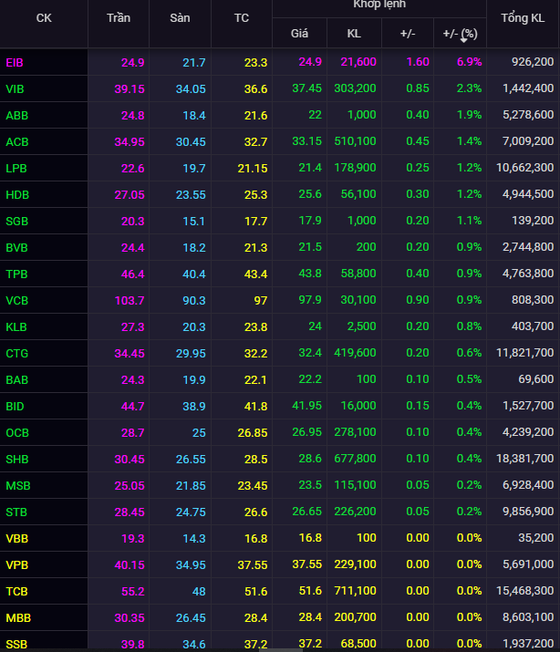Select EIB percent change 6.9%

pyautogui.click(x=469, y=62)
